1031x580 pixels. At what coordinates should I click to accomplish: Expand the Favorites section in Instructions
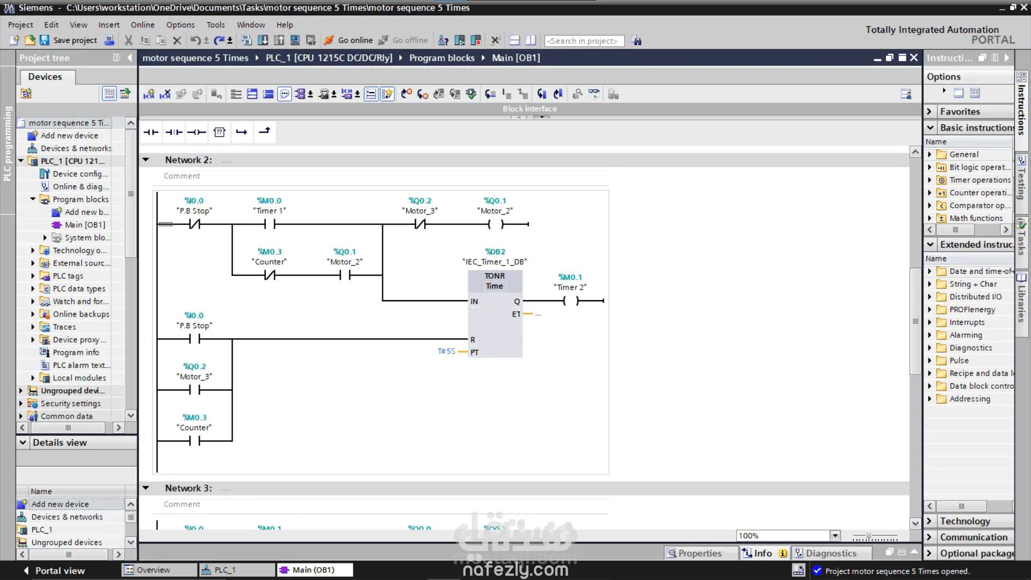930,111
